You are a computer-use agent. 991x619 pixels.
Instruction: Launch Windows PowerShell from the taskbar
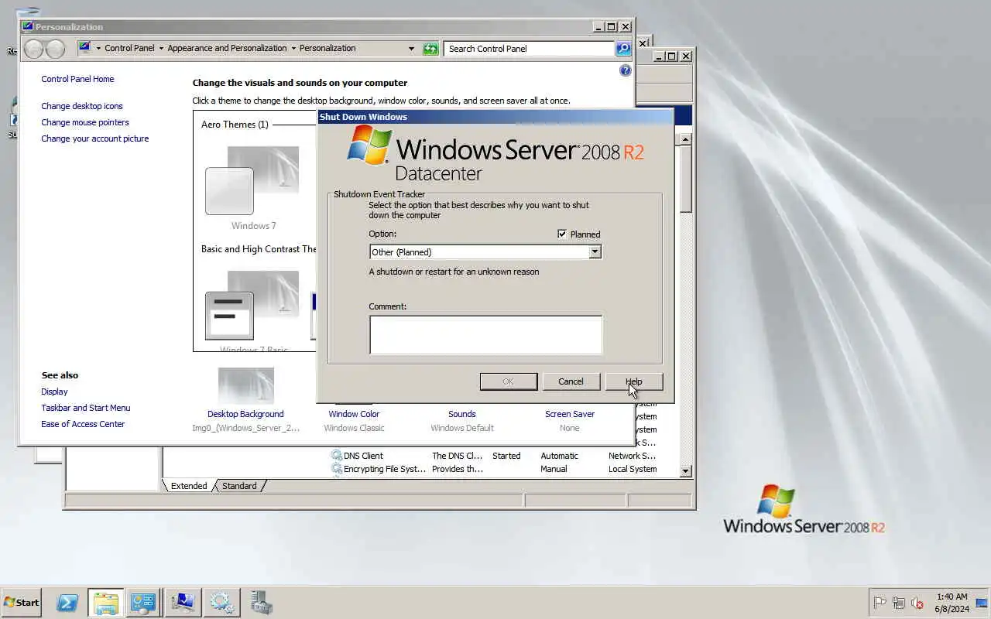tap(67, 602)
